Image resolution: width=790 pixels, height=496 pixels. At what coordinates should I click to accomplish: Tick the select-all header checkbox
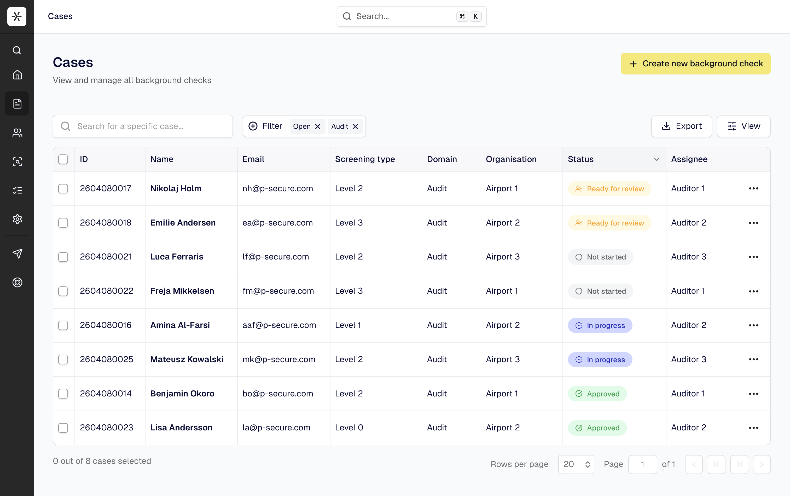63,159
